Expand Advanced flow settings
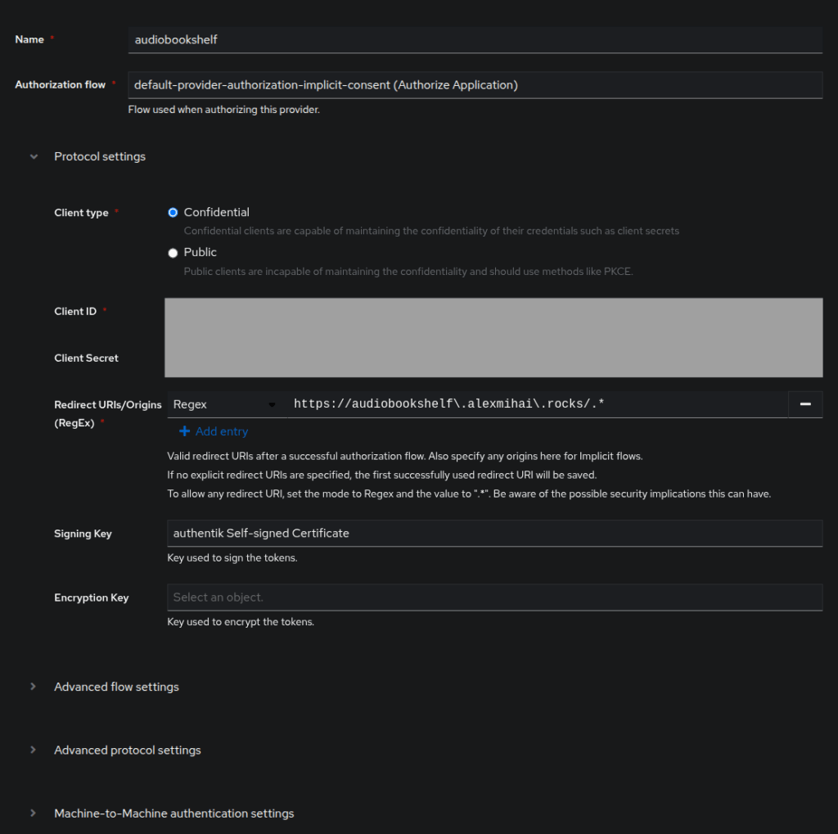 (x=116, y=687)
